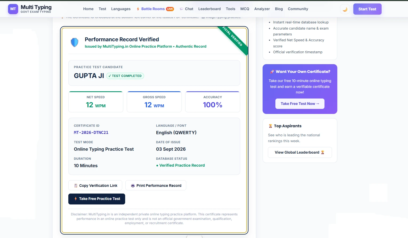Click the rocket icon in Want Your Own Certificate

click(272, 72)
